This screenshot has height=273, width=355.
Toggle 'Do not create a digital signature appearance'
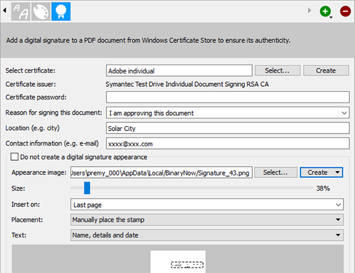coord(15,156)
